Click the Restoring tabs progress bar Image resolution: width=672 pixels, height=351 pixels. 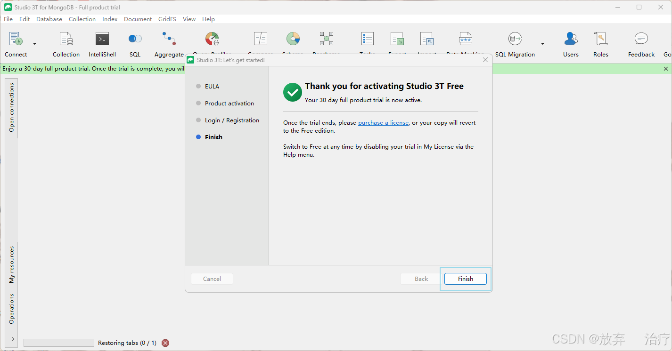59,343
